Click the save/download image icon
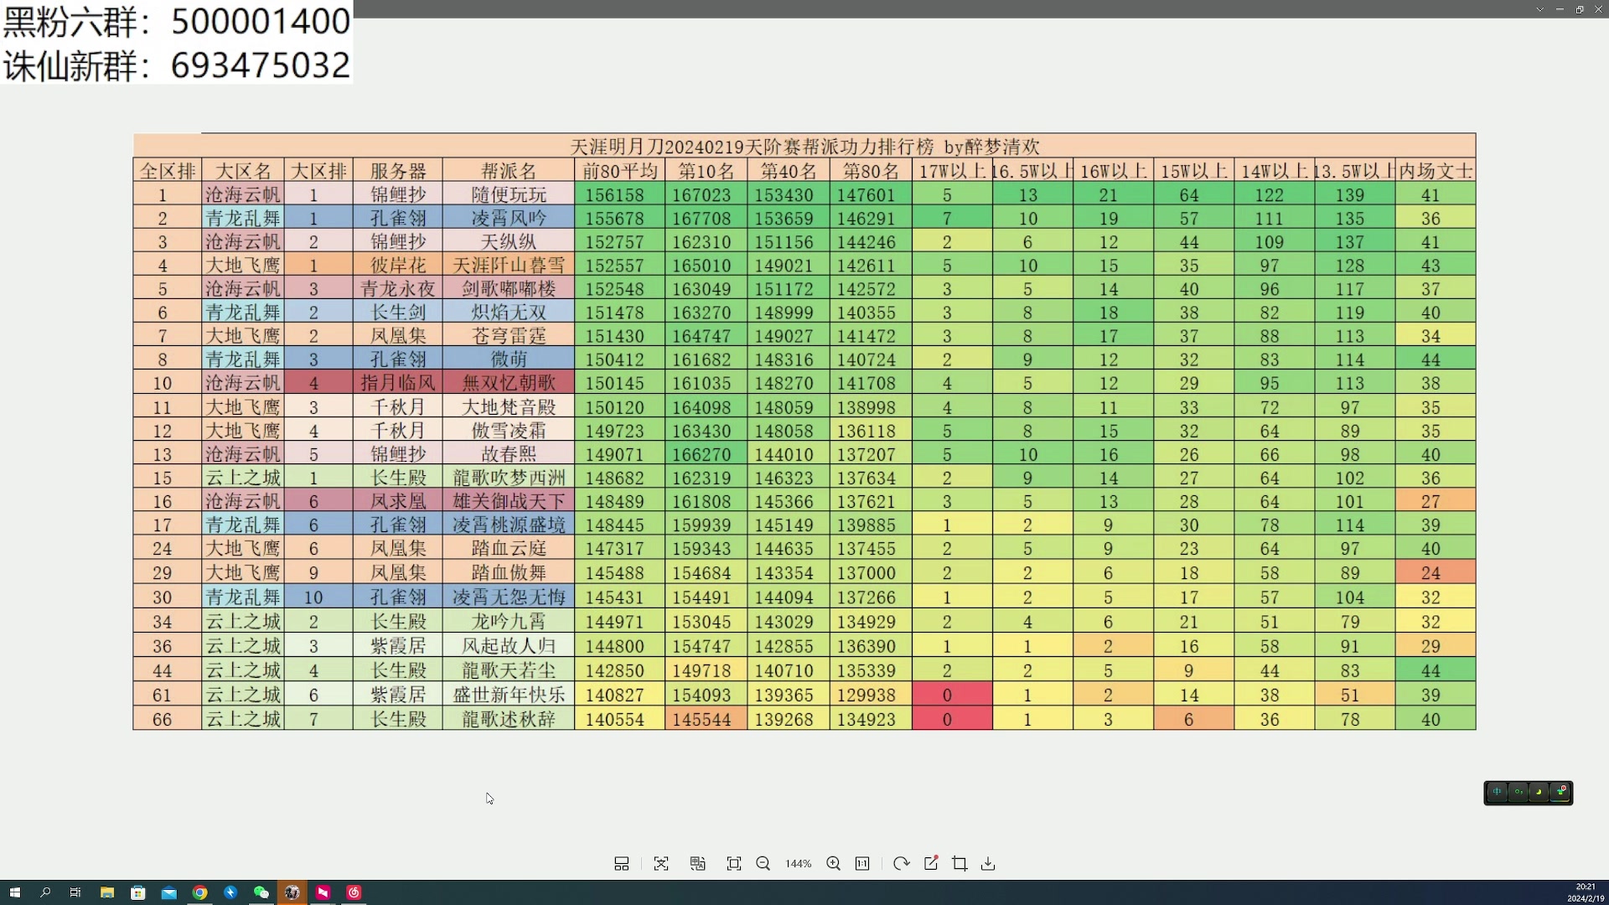 pos(988,864)
